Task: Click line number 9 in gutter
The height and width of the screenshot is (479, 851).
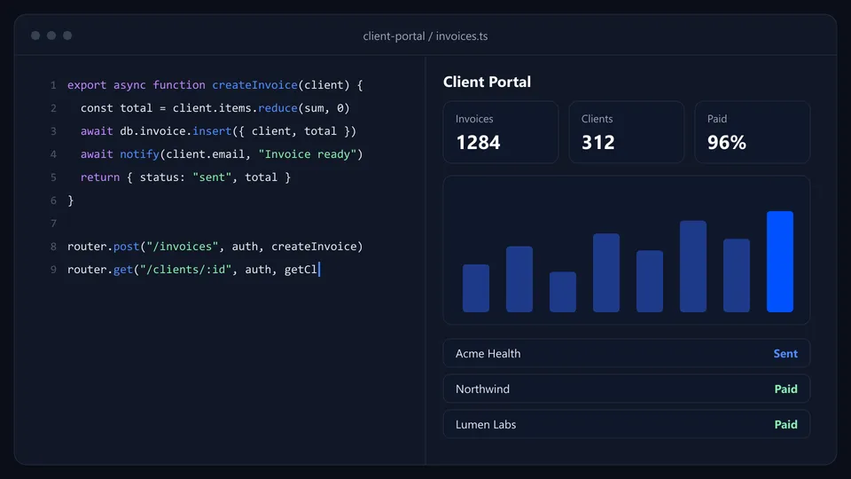Action: point(53,270)
